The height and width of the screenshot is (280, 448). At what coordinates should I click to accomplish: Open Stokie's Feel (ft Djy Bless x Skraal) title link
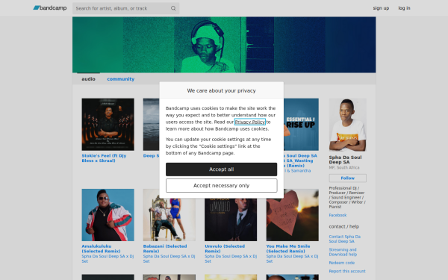pyautogui.click(x=104, y=158)
